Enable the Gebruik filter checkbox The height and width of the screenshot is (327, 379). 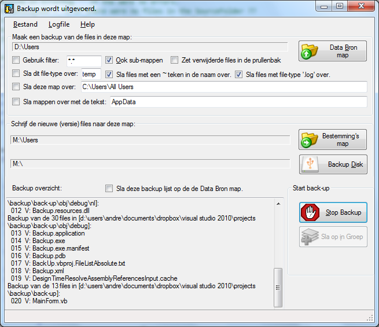click(16, 60)
